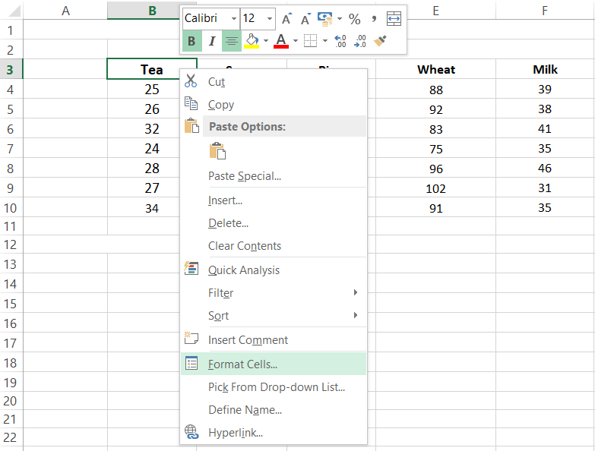Toggle Italic formatting on
The image size is (595, 451).
(212, 41)
